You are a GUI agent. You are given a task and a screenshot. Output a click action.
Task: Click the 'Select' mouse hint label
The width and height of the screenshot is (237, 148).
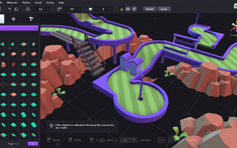click(x=57, y=140)
